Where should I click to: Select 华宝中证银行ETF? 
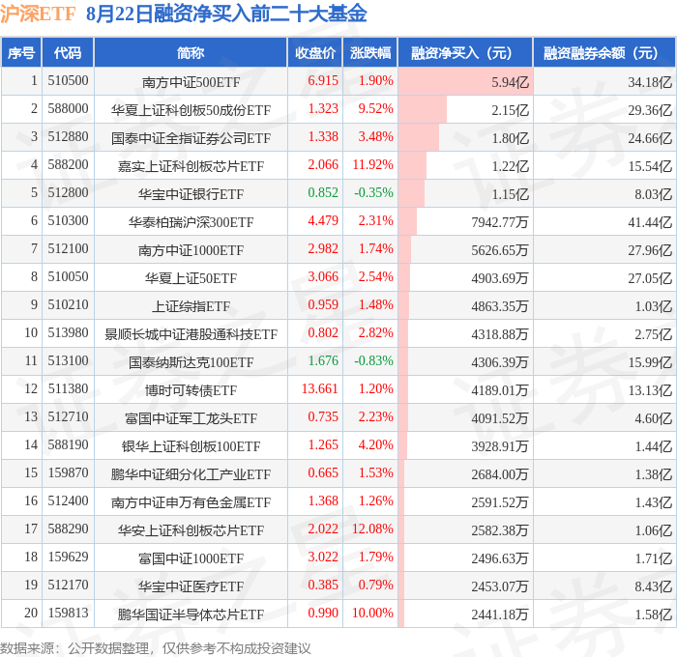(x=191, y=194)
